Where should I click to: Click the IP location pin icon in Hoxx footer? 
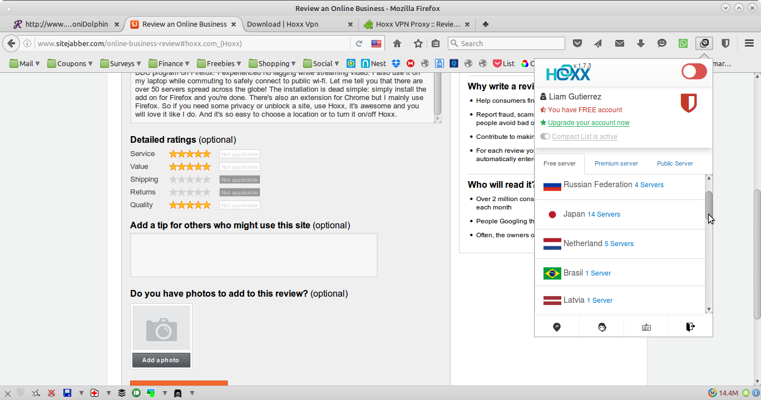click(557, 327)
